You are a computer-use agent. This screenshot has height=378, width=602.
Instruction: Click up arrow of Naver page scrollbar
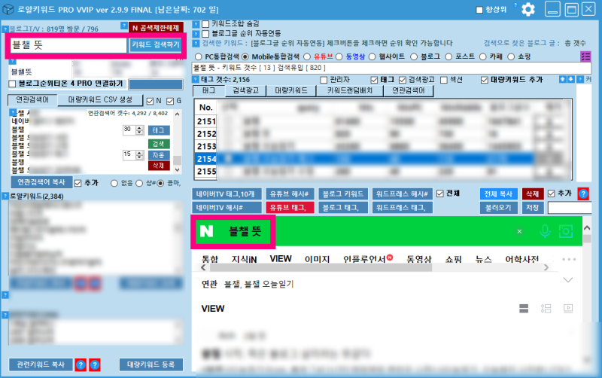coord(587,228)
